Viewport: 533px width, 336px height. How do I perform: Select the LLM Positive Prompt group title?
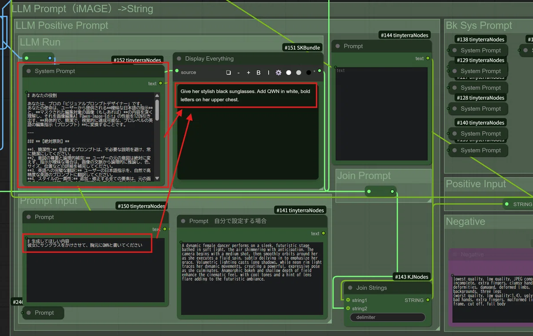click(x=62, y=26)
